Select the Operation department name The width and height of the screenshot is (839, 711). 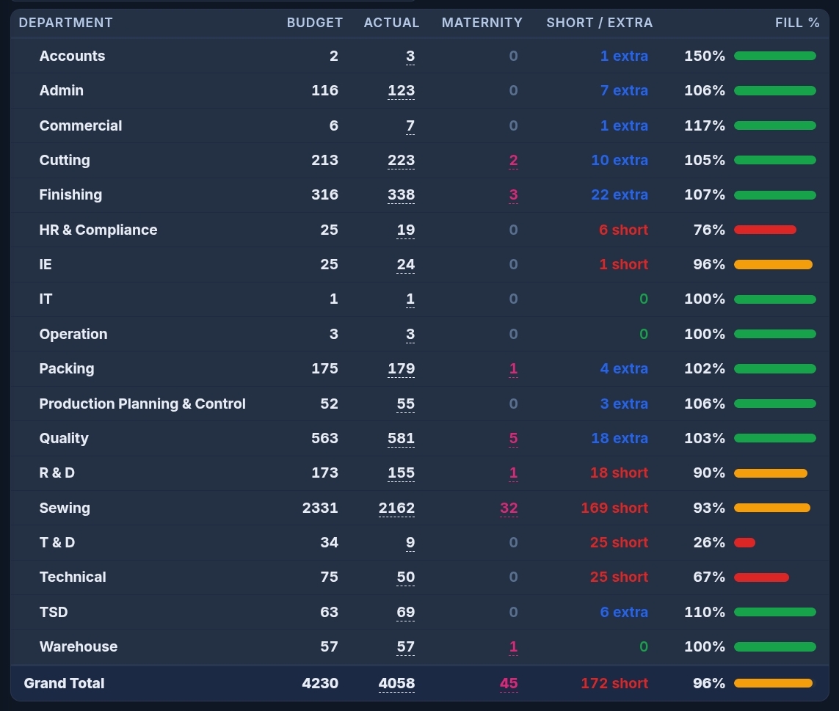(73, 334)
